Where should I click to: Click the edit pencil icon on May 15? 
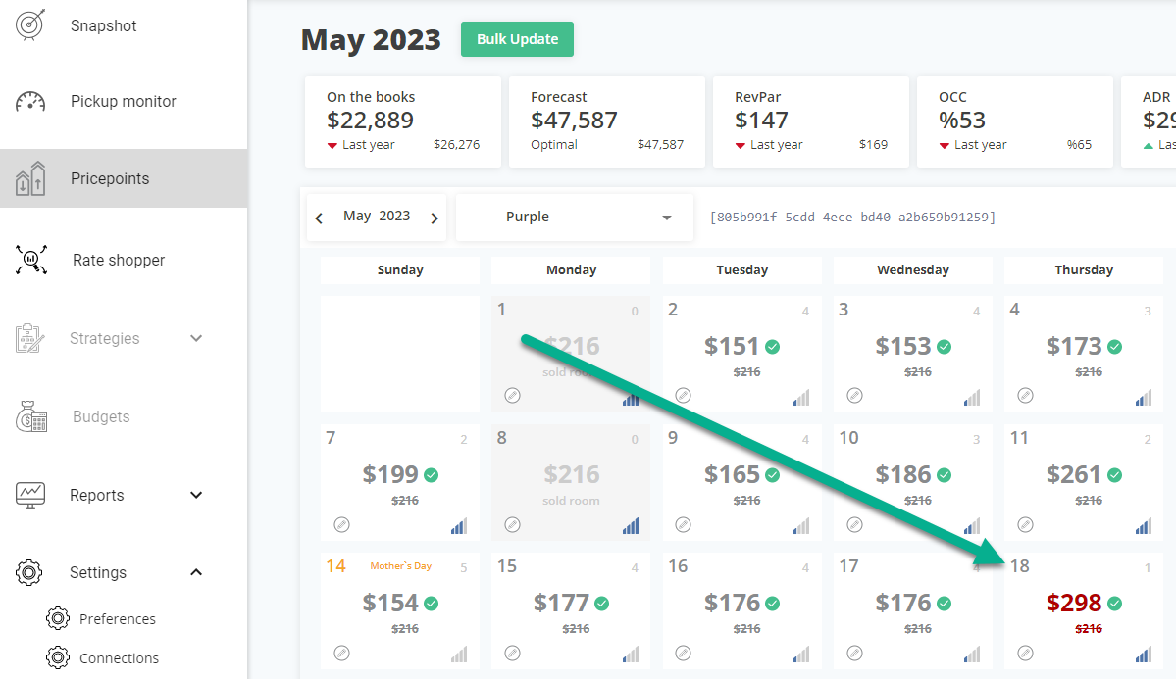pos(512,653)
